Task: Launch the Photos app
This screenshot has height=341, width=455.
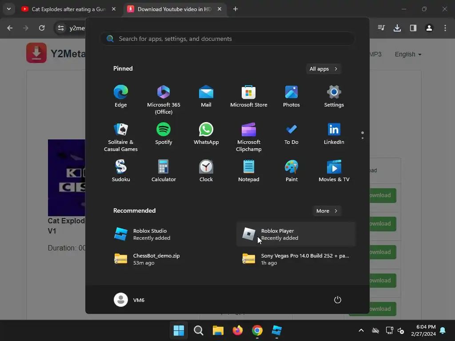Action: (x=291, y=96)
